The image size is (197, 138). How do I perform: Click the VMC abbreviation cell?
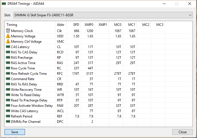coord(61,42)
